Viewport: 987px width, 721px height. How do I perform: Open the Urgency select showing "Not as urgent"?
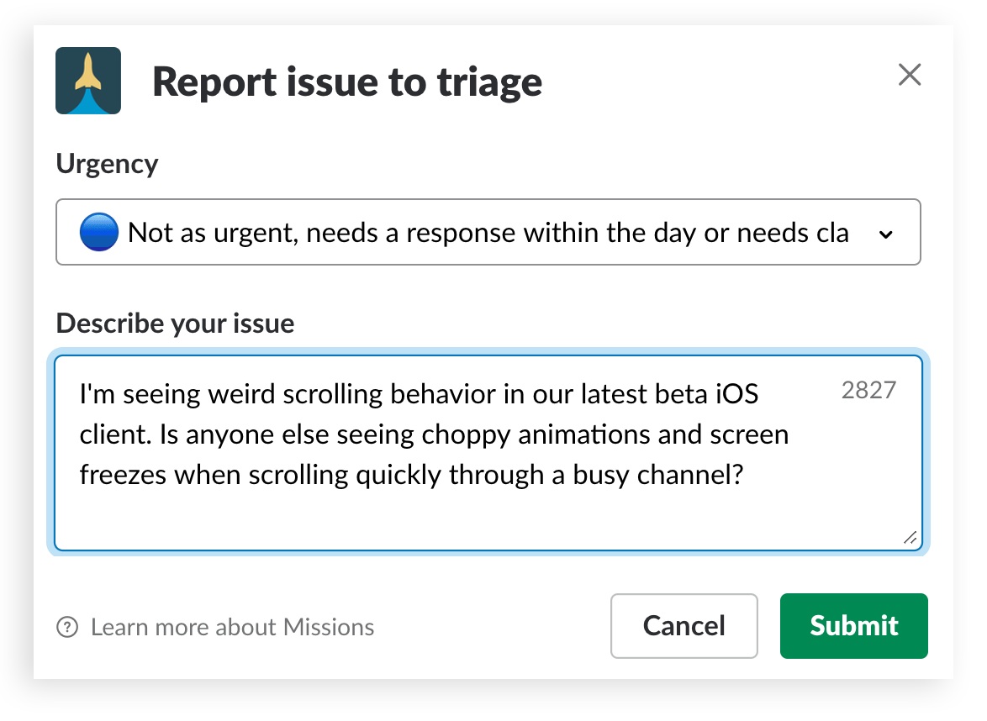tap(488, 232)
